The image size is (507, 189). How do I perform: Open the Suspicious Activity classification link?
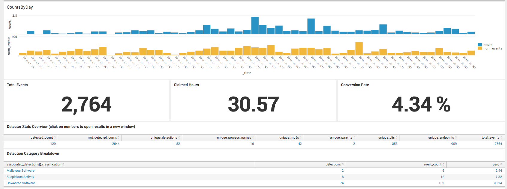[x=20, y=177]
